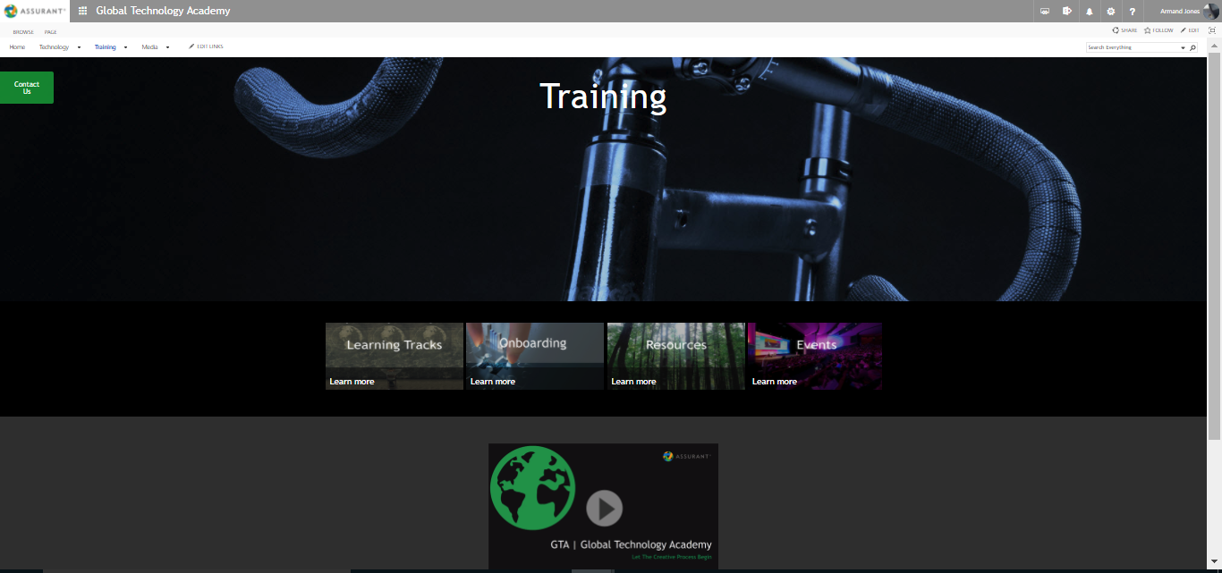The height and width of the screenshot is (573, 1222).
Task: Follow this site with the star
Action: tap(1158, 30)
